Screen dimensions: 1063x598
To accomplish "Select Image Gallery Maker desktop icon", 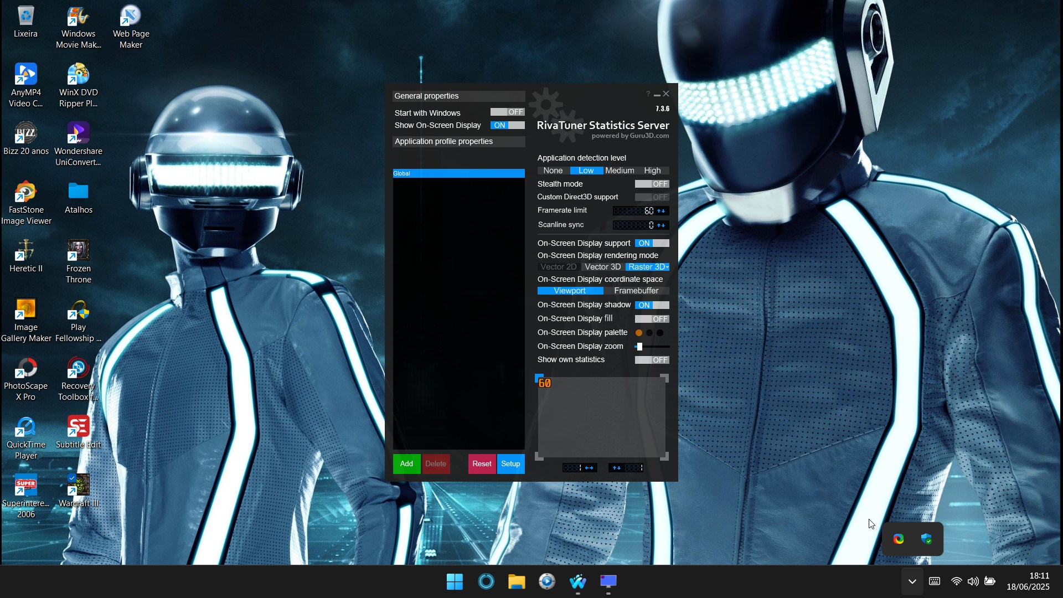I will (x=25, y=321).
